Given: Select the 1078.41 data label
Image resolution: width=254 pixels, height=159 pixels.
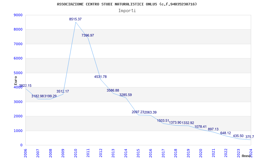Looking at the screenshot, I should tap(200, 127).
